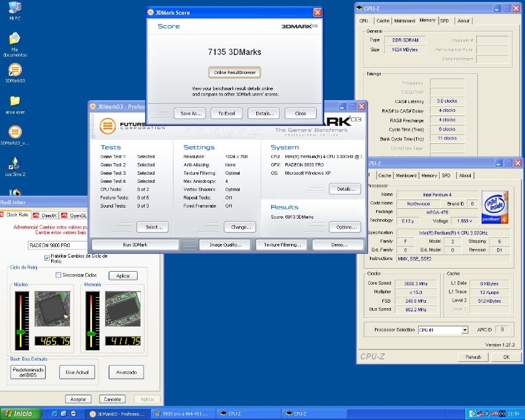Screen dimensions: 525x420
Task: Click the Núcleo core clock slider handle
Action: [x=21, y=332]
